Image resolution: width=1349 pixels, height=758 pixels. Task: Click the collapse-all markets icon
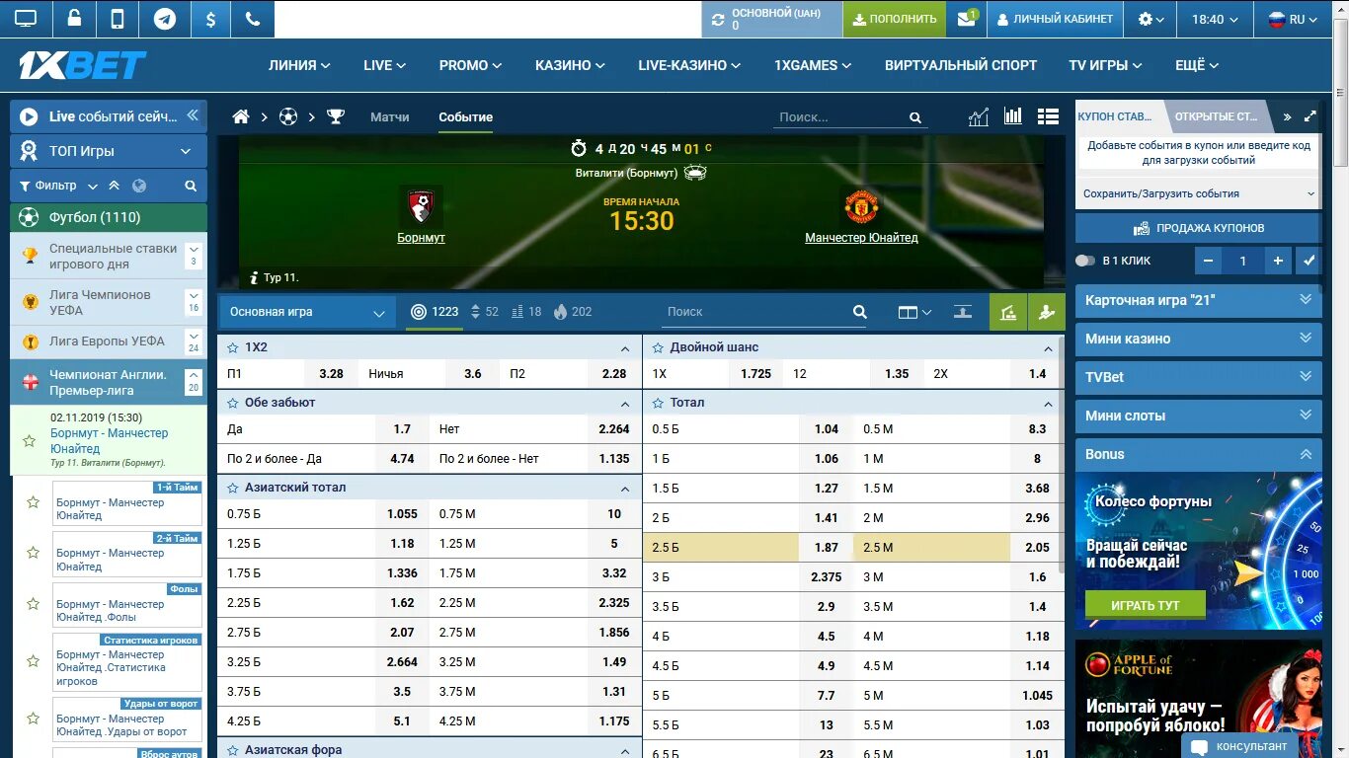pyautogui.click(x=963, y=312)
